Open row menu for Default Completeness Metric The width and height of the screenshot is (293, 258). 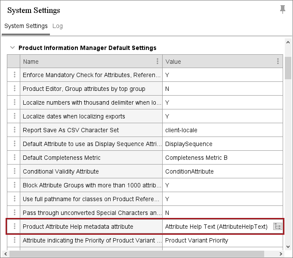point(15,158)
